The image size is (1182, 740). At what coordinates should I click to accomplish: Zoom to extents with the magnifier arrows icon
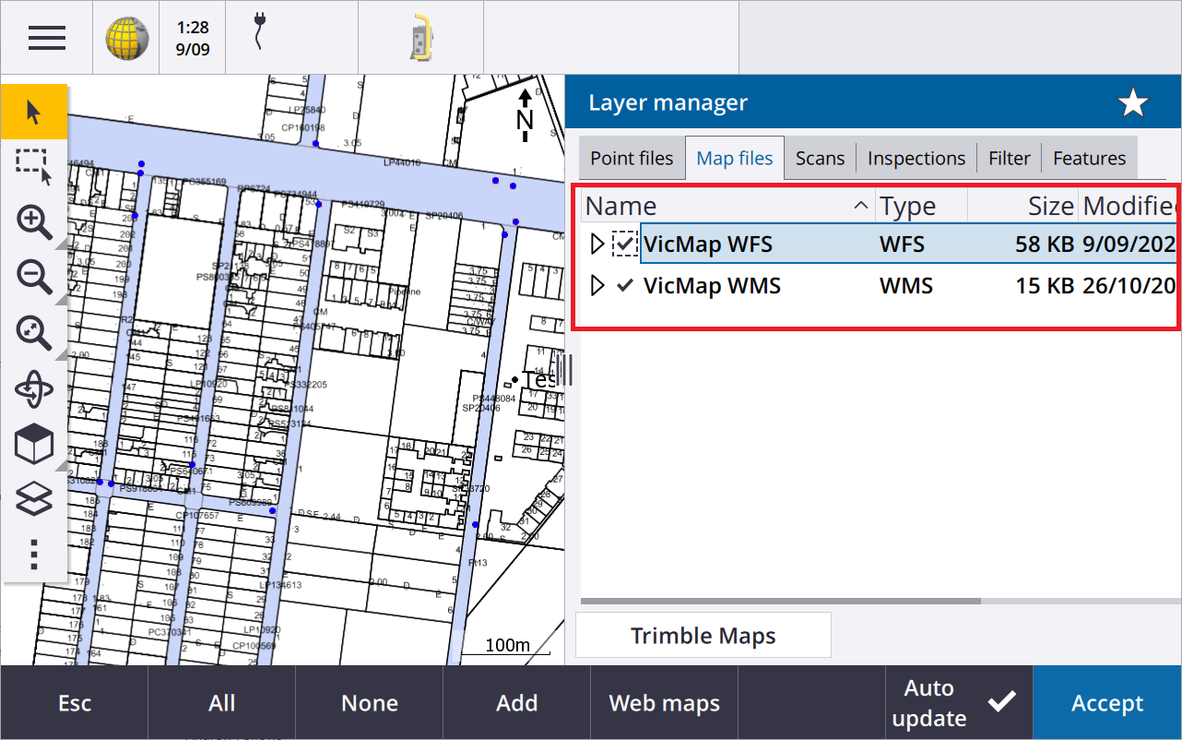(x=34, y=332)
